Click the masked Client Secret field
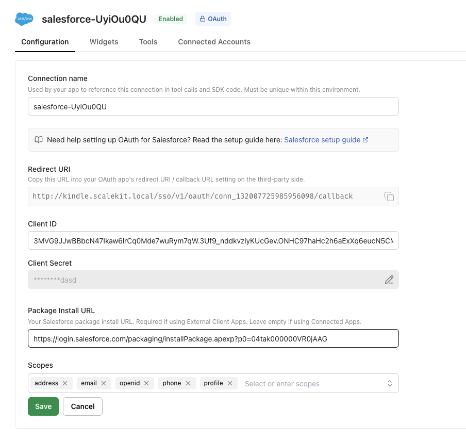Screen dimensions: 466x441 point(213,280)
